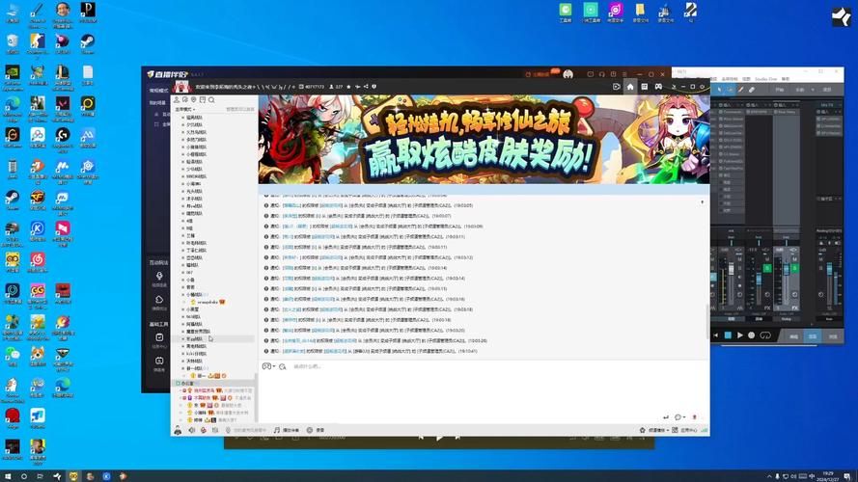
Task: Toggle Loop in Studio One transport
Action: [x=765, y=335]
